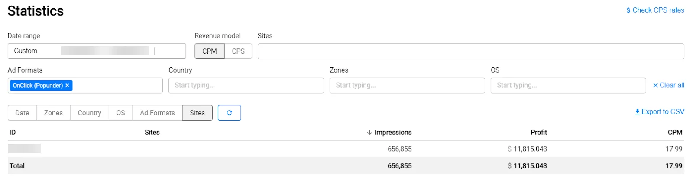Sort table by Profit column header
693x178 pixels.
click(x=539, y=133)
